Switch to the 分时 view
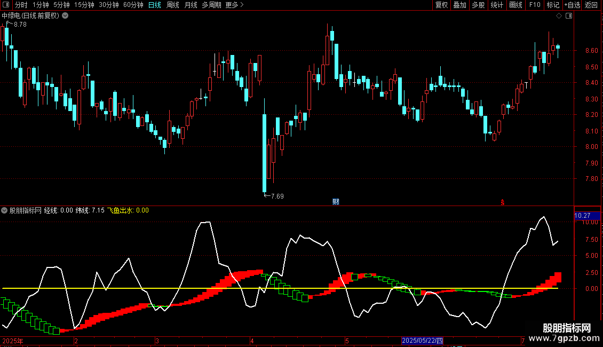603x347 pixels. [x=21, y=5]
